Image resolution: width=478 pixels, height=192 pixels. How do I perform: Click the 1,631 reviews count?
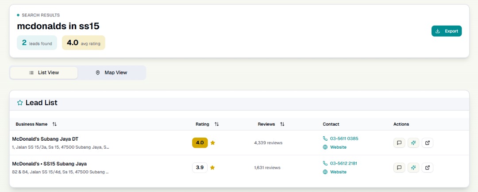(x=267, y=168)
